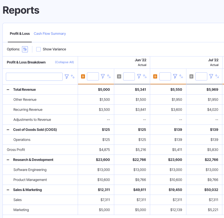Click the Collapse All link

(x=64, y=62)
